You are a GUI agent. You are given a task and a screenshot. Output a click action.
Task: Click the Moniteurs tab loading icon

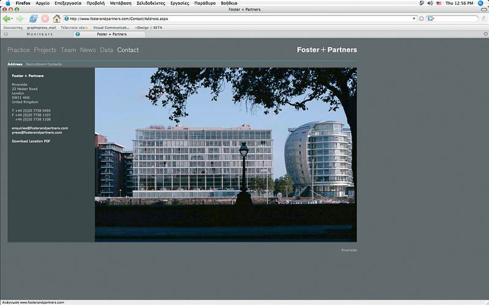6,34
